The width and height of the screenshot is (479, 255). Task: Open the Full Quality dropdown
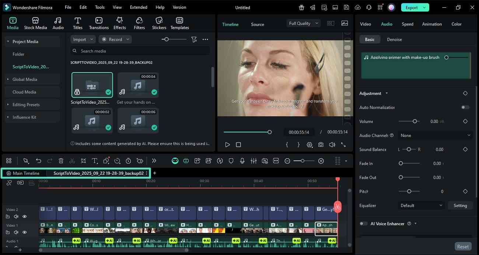click(x=303, y=23)
